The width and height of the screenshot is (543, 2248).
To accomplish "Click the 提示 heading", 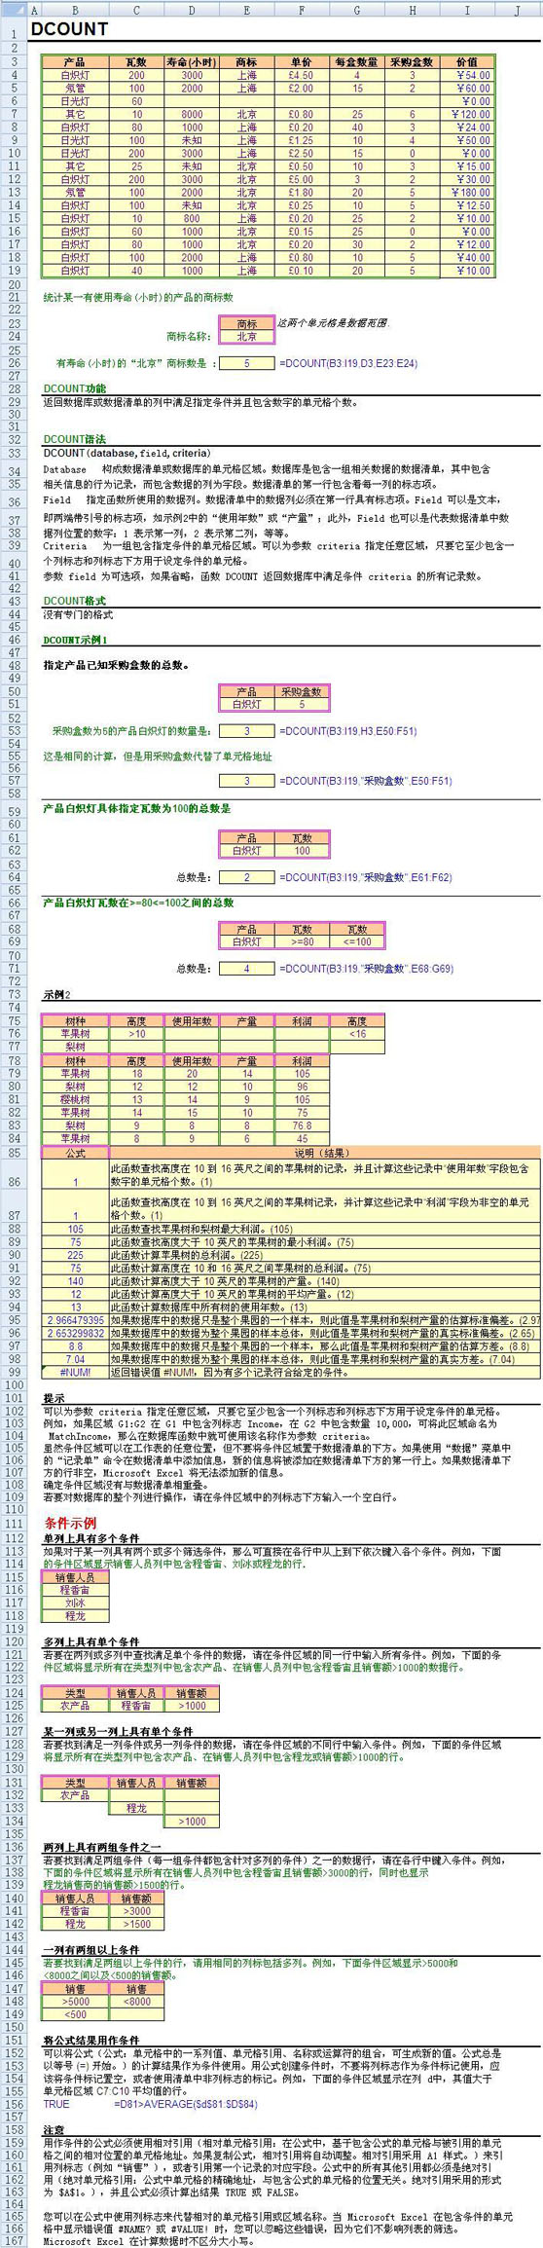I will pos(54,1398).
